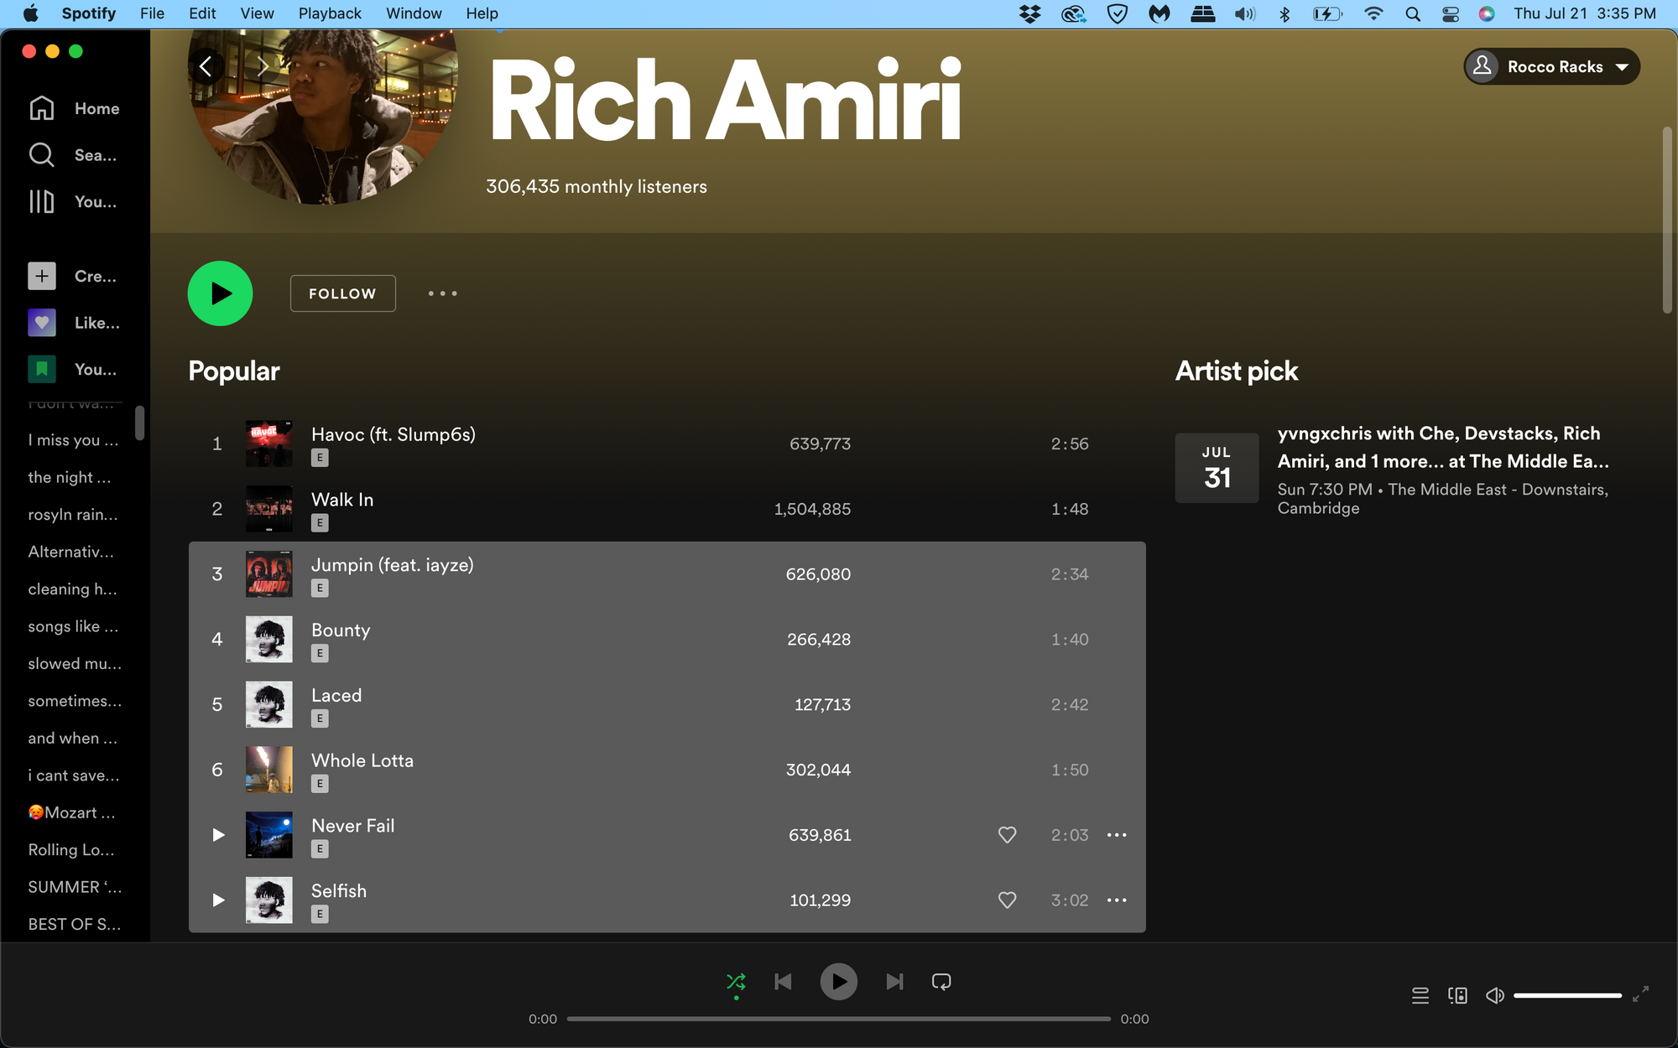This screenshot has height=1048, width=1678.
Task: Adjust the volume slider
Action: [1567, 995]
